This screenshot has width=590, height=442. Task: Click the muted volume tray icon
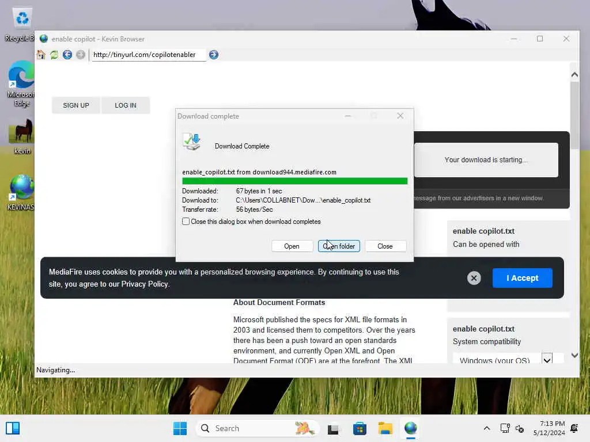pyautogui.click(x=520, y=428)
